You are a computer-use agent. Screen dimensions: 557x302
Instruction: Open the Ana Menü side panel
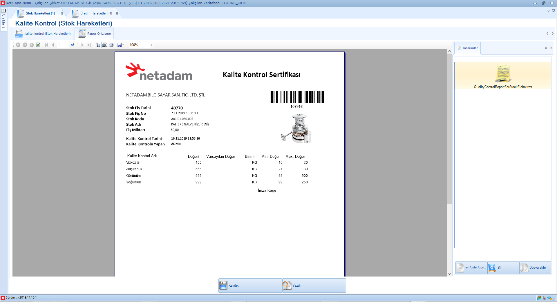(3, 19)
